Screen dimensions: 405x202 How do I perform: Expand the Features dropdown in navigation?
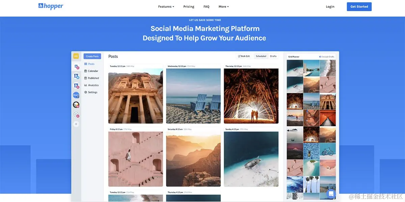click(x=166, y=6)
